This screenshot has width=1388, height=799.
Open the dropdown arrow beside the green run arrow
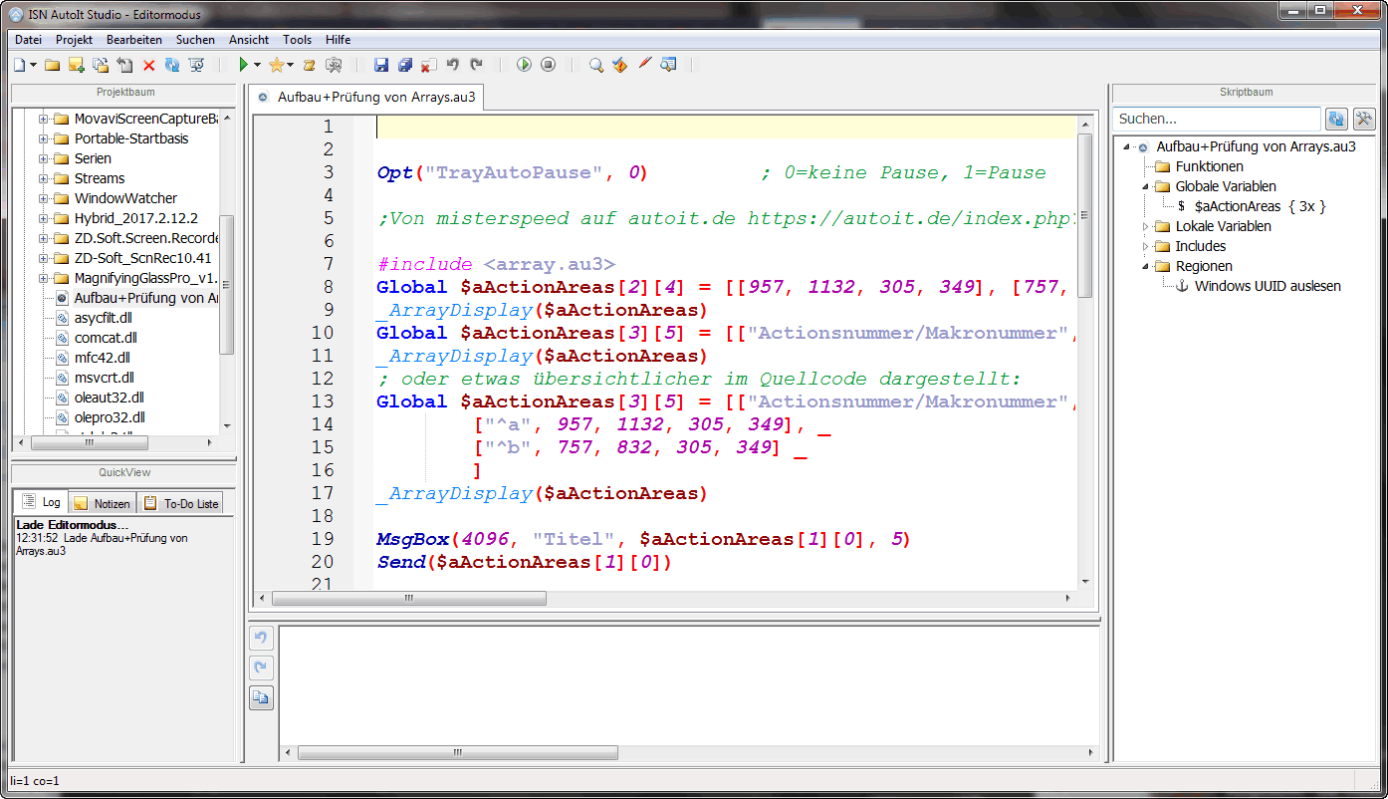pyautogui.click(x=257, y=65)
